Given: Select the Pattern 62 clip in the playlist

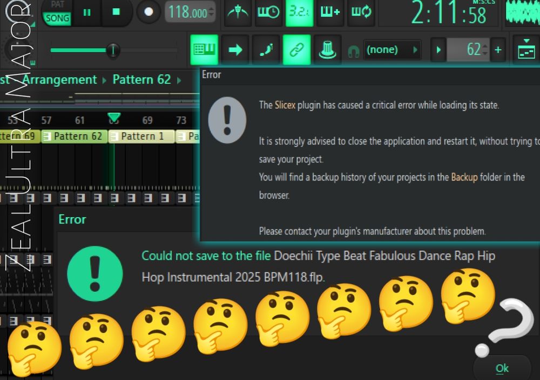Looking at the screenshot, I should tap(75, 136).
